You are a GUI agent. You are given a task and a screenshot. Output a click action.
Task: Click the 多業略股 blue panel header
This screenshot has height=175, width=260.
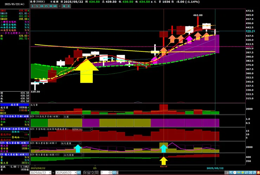(x=15, y=129)
